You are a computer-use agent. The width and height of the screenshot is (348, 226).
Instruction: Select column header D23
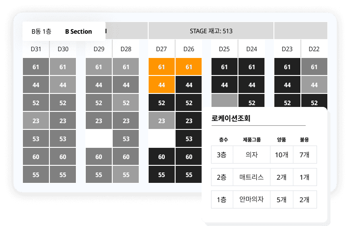tap(287, 49)
